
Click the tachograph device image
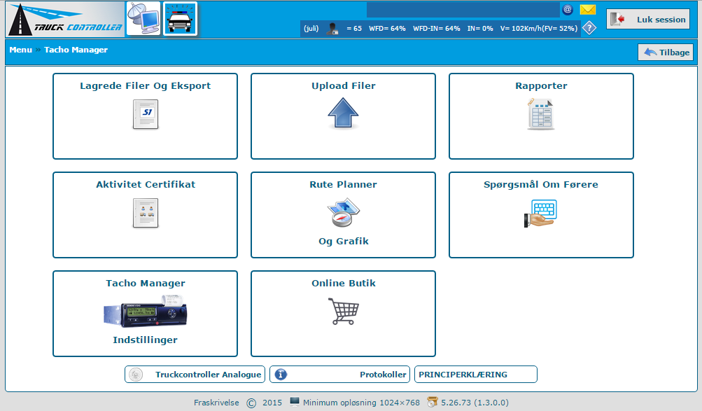pos(145,312)
